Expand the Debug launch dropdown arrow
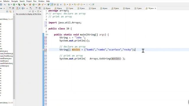This screenshot has height=106, width=189. point(11,5)
